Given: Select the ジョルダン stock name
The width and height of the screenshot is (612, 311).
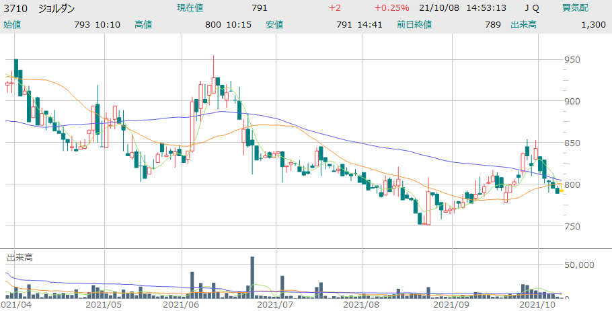Looking at the screenshot, I should tap(56, 8).
